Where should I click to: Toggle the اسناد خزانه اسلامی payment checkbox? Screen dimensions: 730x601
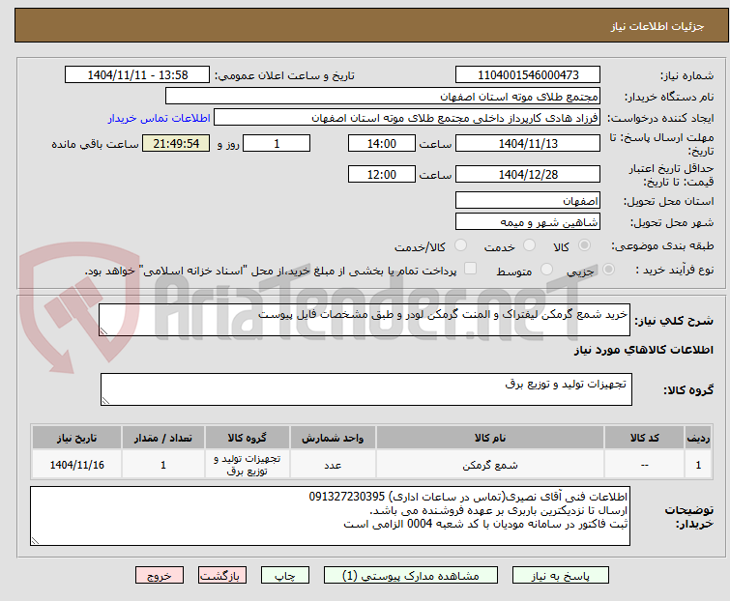(x=471, y=269)
